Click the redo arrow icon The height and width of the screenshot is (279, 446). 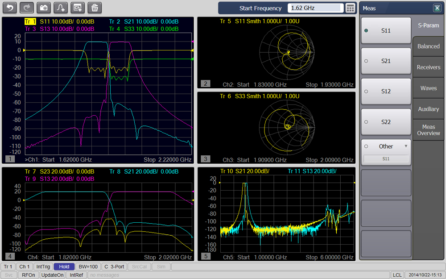click(27, 8)
